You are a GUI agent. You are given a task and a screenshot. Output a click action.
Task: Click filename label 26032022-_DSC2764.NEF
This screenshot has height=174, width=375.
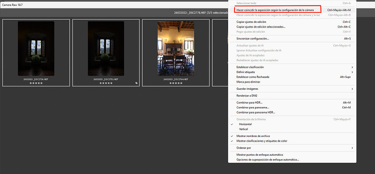point(176,79)
